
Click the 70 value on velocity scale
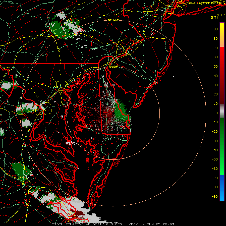coord(216,48)
